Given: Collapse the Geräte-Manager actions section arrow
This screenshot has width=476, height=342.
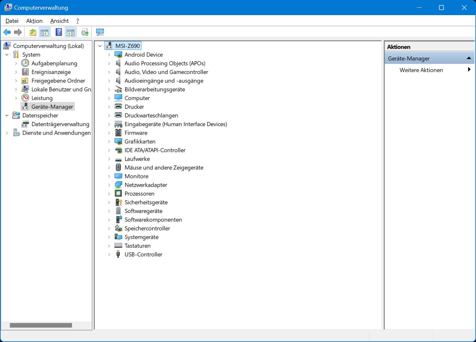Looking at the screenshot, I should [x=469, y=58].
